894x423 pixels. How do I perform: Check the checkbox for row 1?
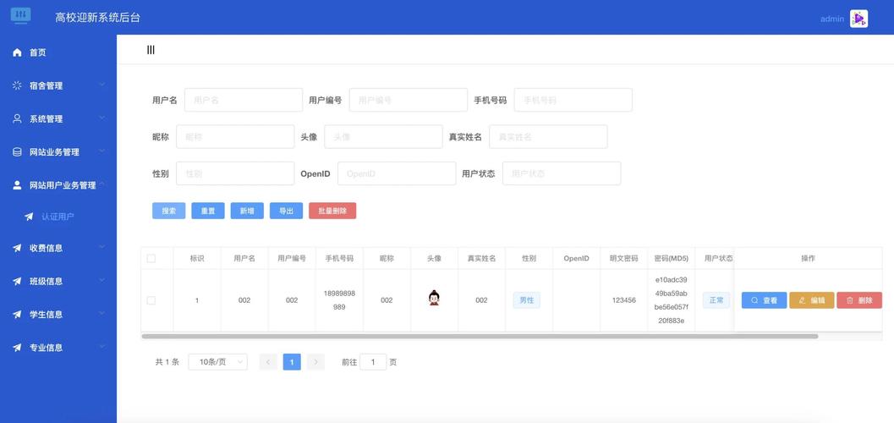tap(151, 300)
